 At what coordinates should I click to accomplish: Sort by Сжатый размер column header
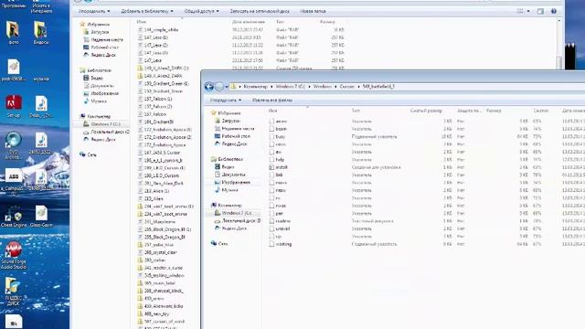coord(426,111)
